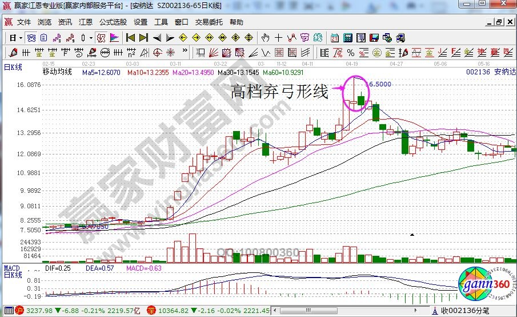Click the hand pan tool icon
Screen dimensions: 517x317
tap(265, 38)
